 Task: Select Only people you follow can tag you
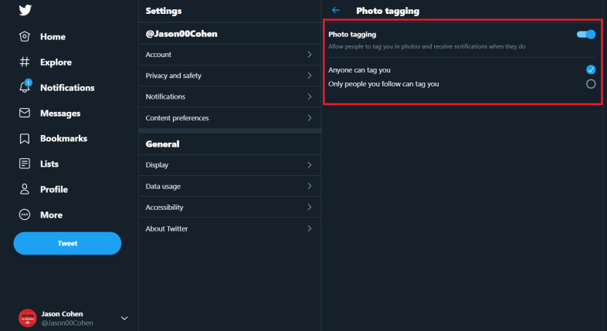coord(591,84)
